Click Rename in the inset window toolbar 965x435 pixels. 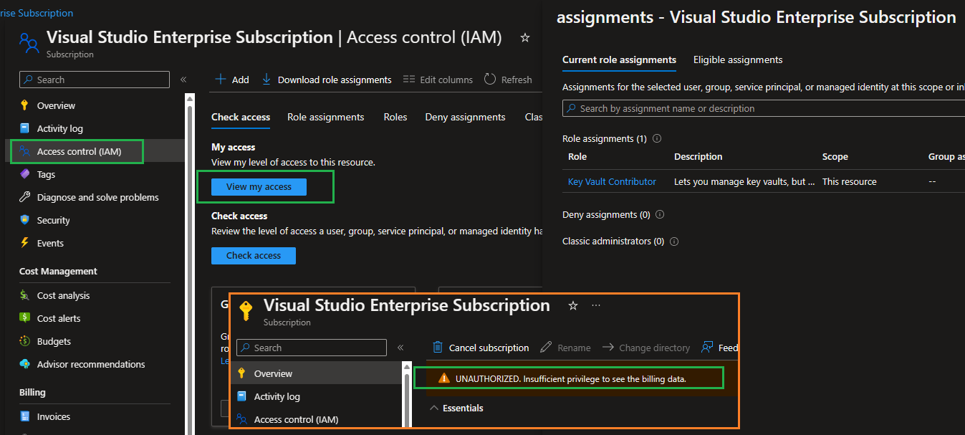click(x=565, y=348)
